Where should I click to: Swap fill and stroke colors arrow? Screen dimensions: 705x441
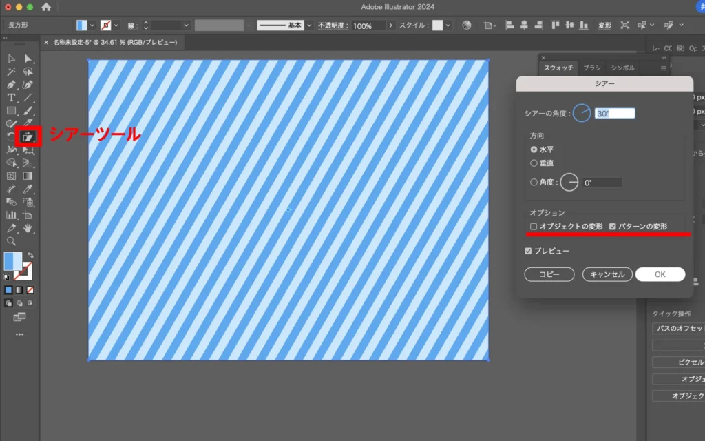(x=30, y=255)
